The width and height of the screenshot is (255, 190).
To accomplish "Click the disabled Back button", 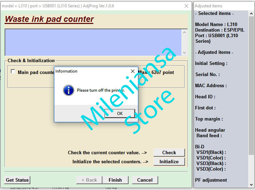I will (x=89, y=180).
